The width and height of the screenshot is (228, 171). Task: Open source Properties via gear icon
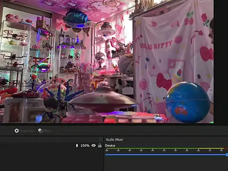pos(17,131)
